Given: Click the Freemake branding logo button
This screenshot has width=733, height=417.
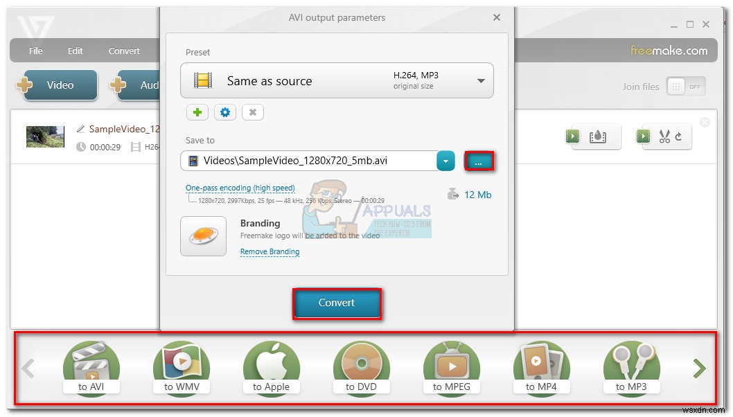Looking at the screenshot, I should (204, 236).
